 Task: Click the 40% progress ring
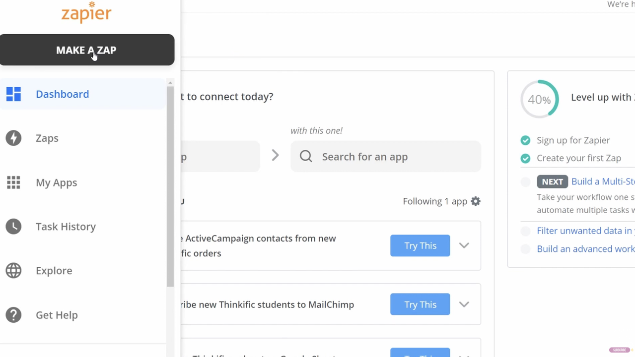pos(539,100)
